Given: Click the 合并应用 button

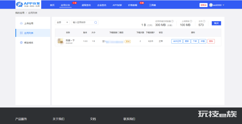Looking at the screenshot, I should [x=177, y=41].
